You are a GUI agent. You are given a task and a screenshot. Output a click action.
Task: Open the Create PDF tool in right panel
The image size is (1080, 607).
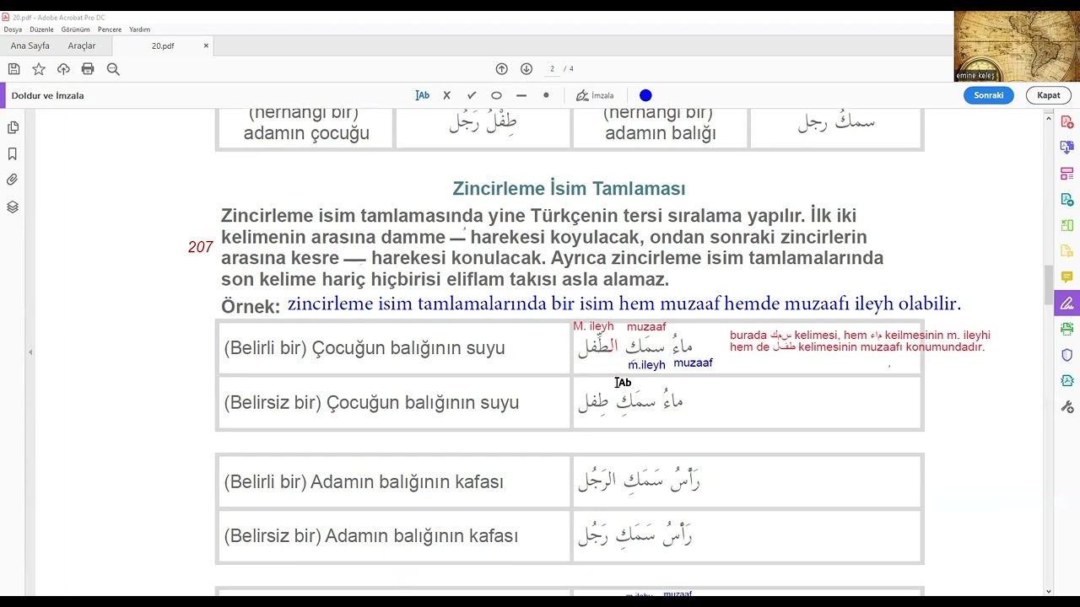1067,123
